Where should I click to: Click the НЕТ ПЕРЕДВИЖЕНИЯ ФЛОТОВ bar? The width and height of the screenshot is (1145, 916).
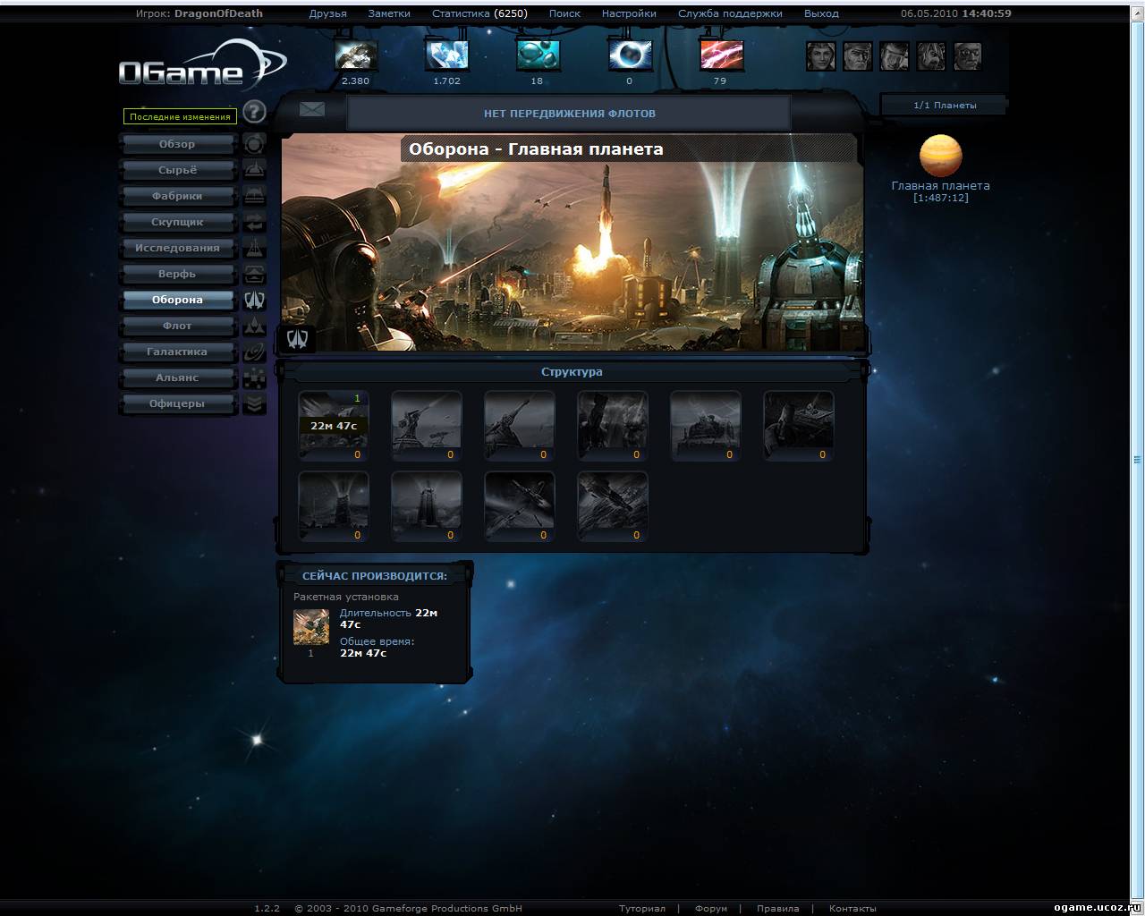coord(569,114)
